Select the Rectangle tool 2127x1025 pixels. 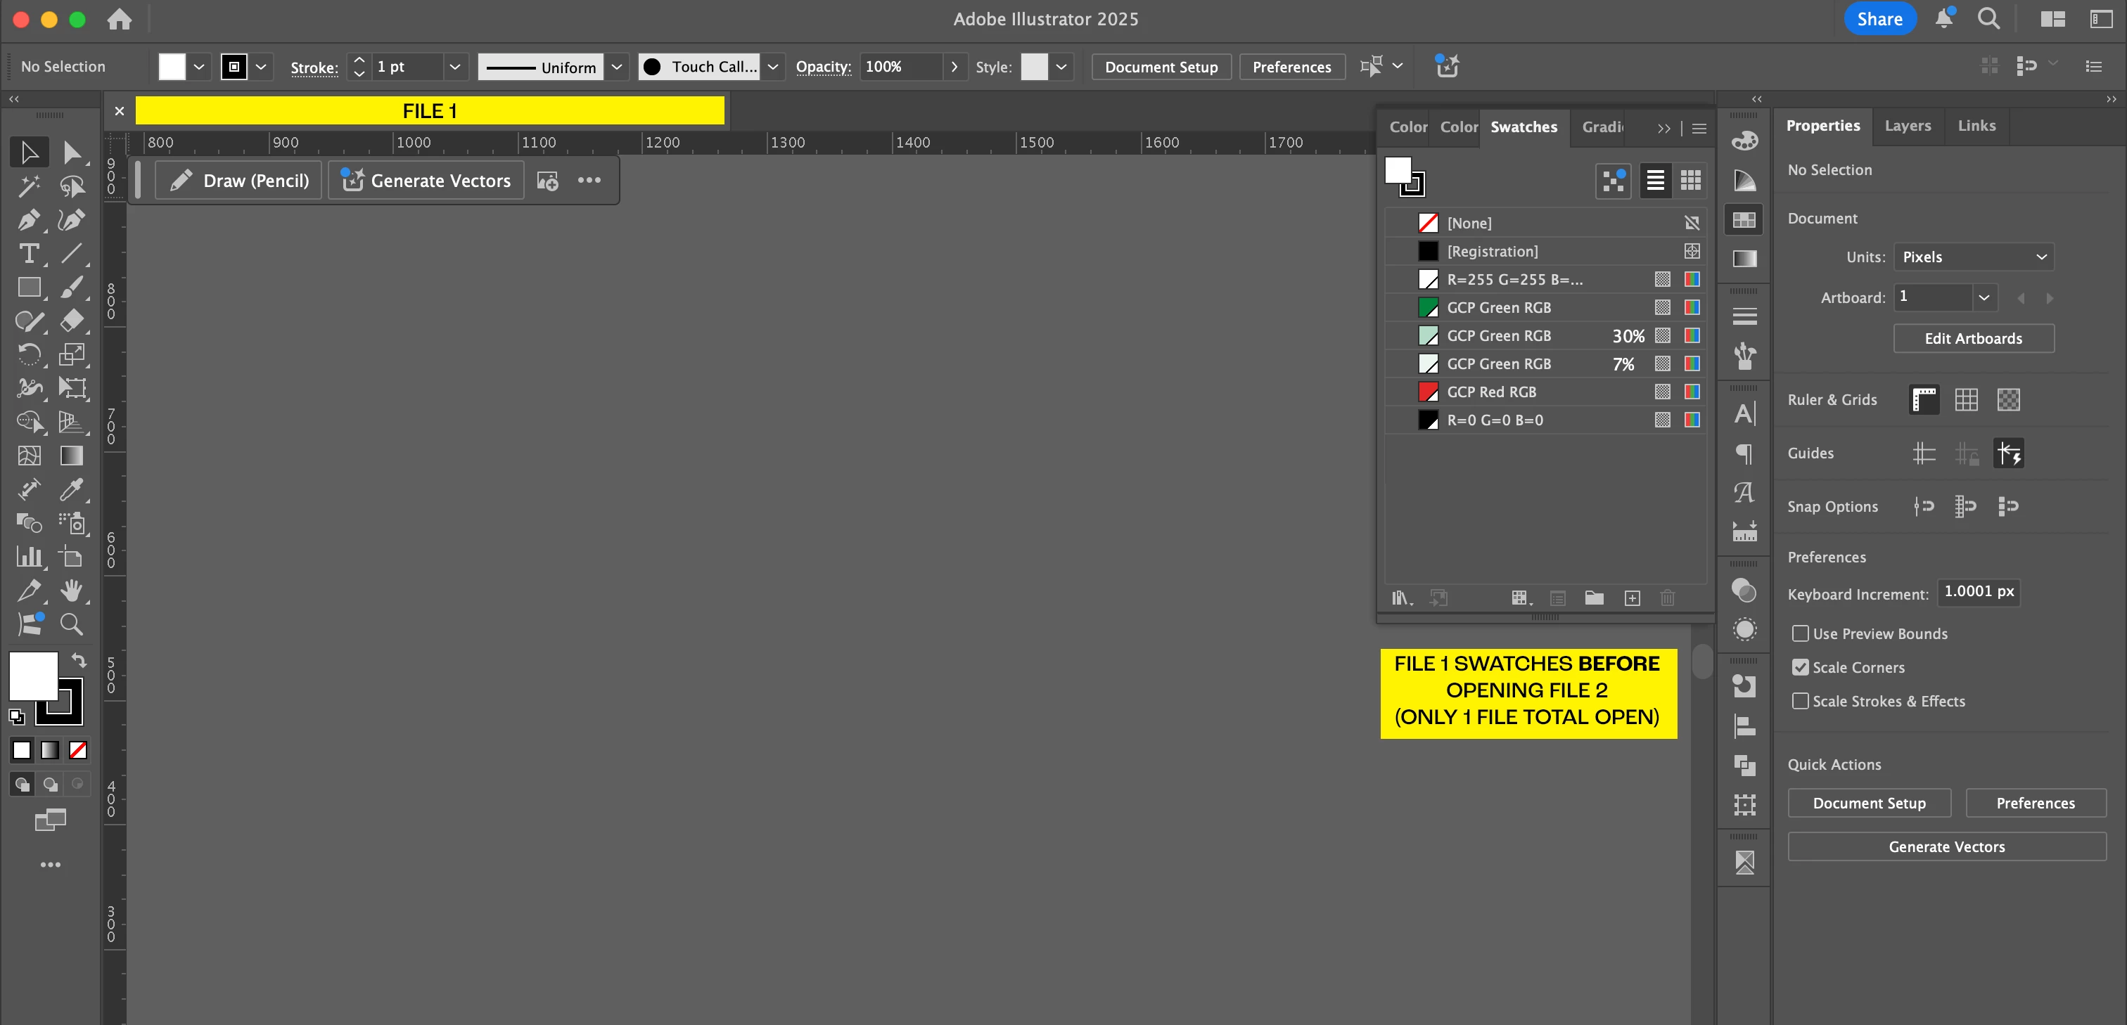tap(29, 288)
